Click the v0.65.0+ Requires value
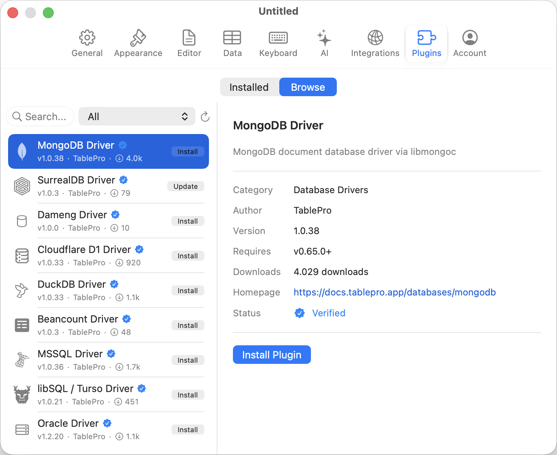 point(312,251)
